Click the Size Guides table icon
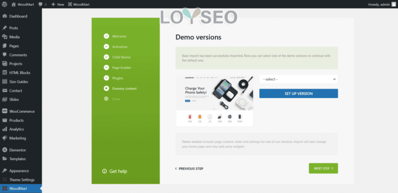 [x=4, y=81]
